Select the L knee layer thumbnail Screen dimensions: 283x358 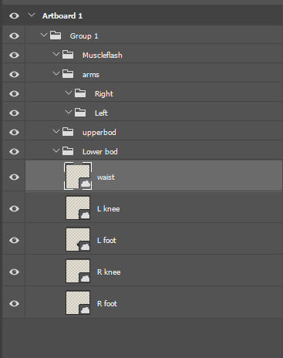78,208
